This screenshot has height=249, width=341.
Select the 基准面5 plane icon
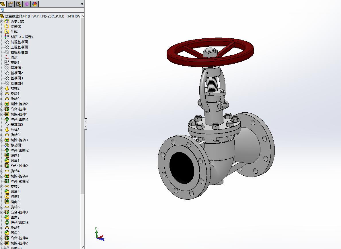tap(7, 124)
